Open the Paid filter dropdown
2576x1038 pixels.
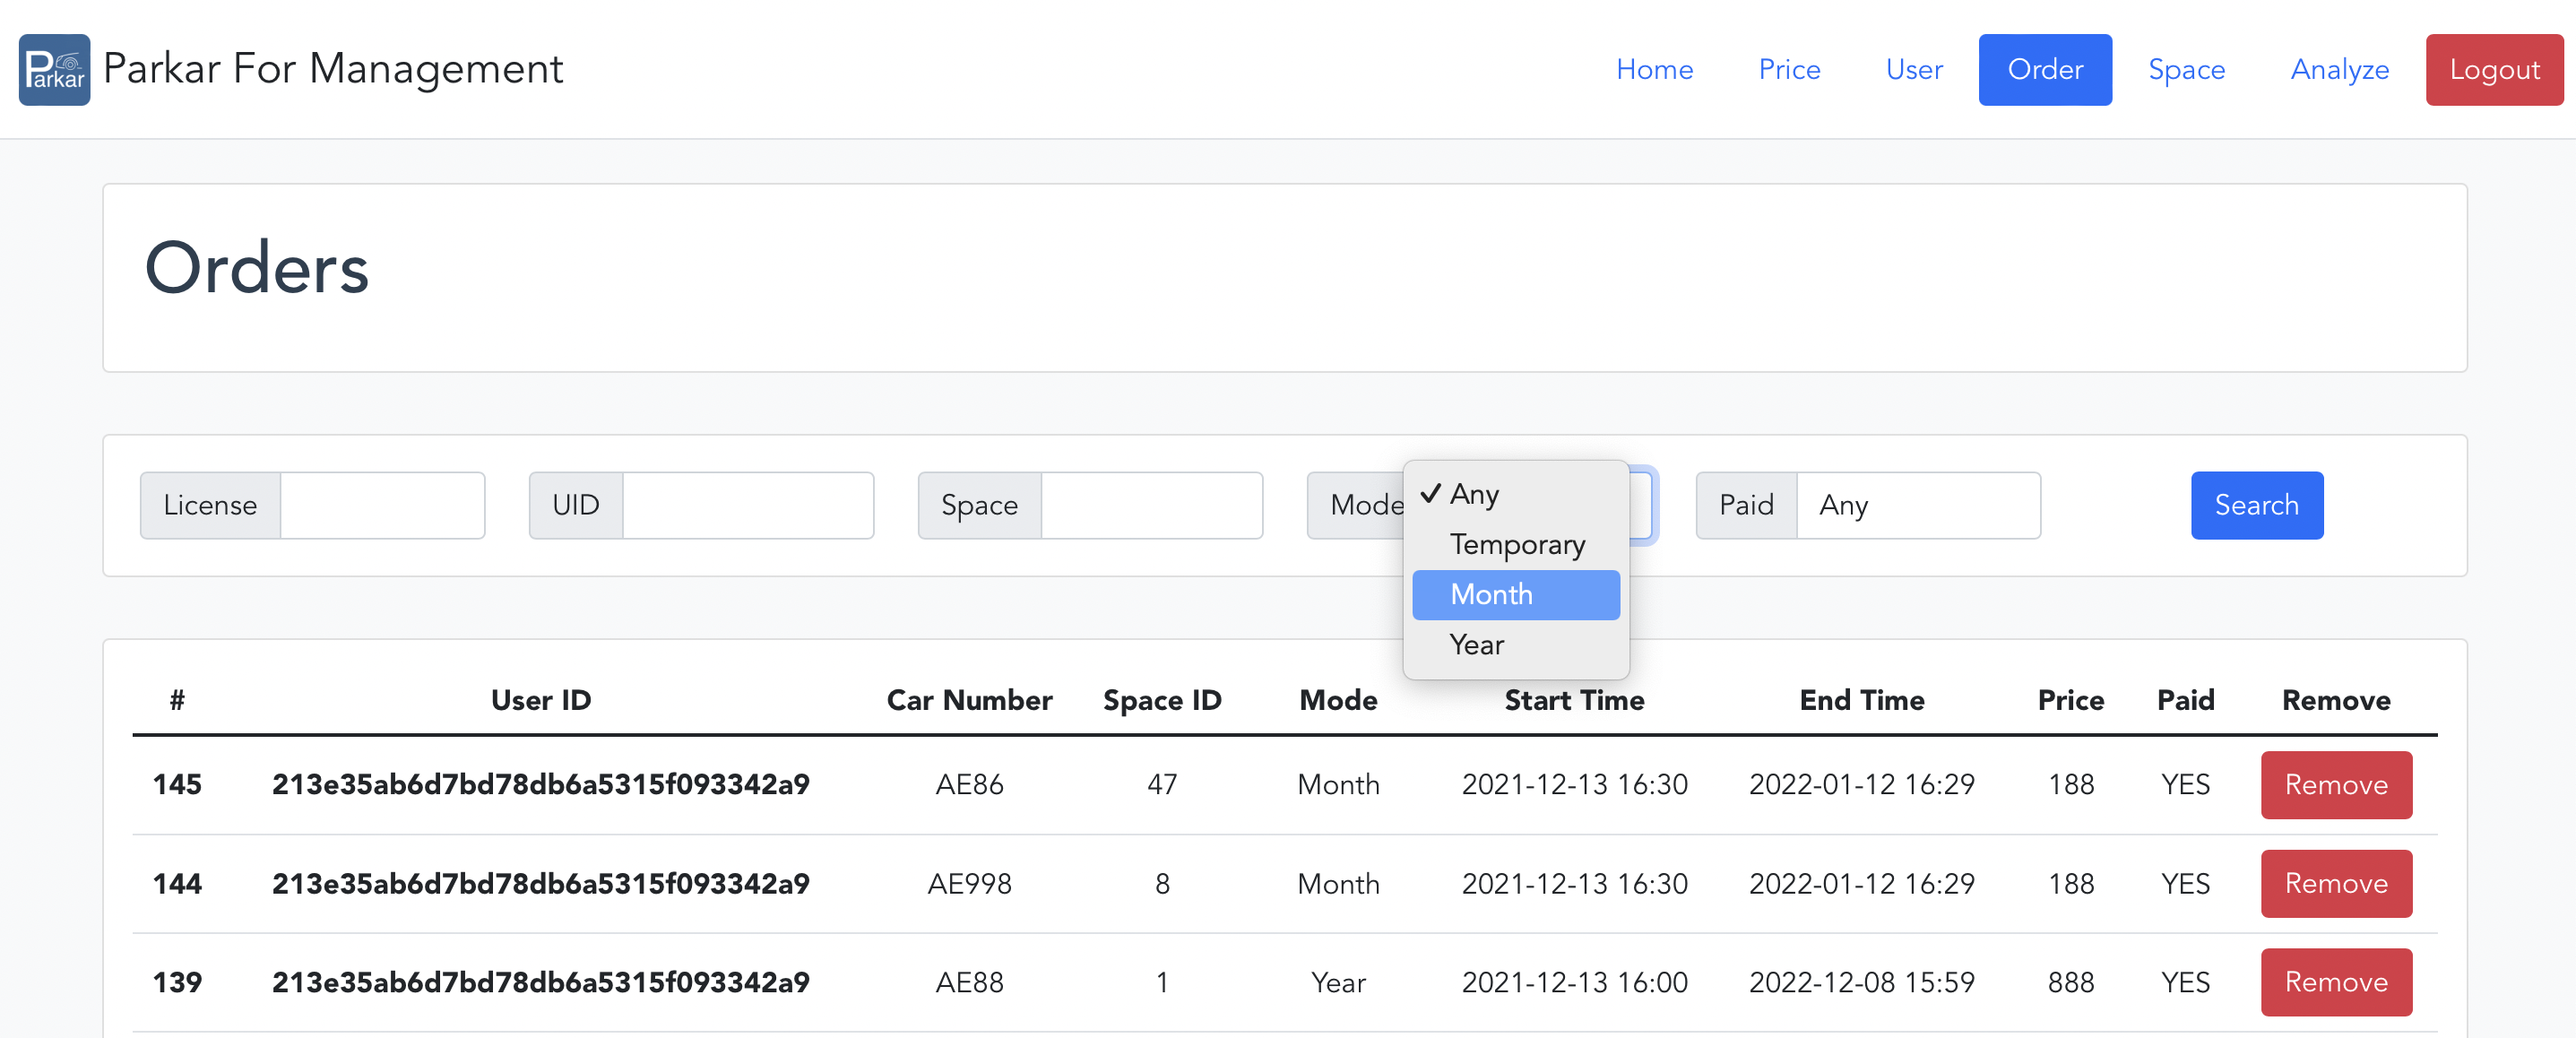pyautogui.click(x=1916, y=505)
